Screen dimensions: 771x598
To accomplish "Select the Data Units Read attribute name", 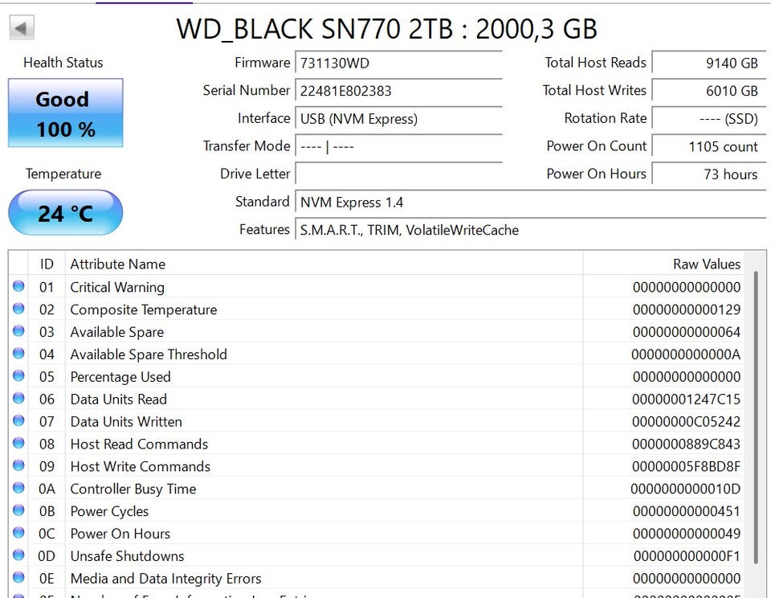I will coord(119,399).
